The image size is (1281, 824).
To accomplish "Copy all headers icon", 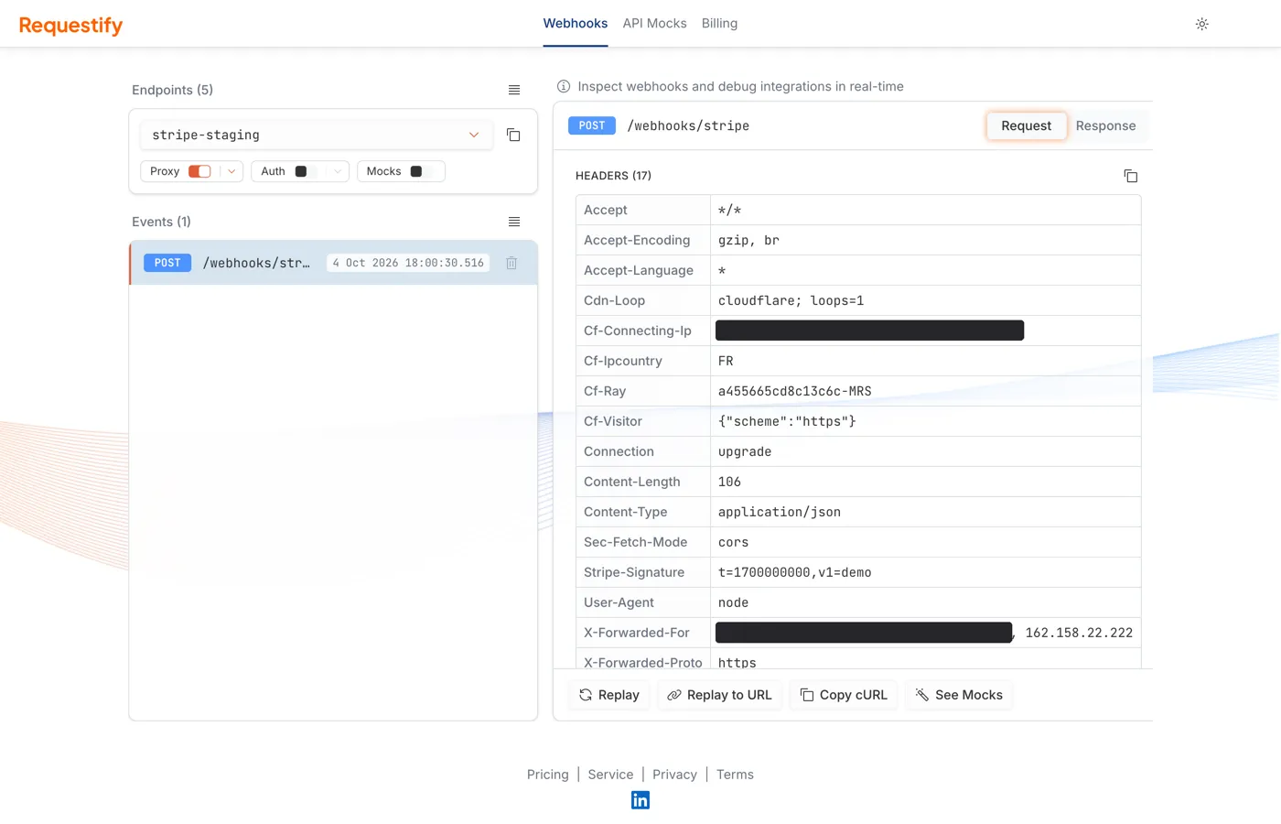I will [1130, 176].
